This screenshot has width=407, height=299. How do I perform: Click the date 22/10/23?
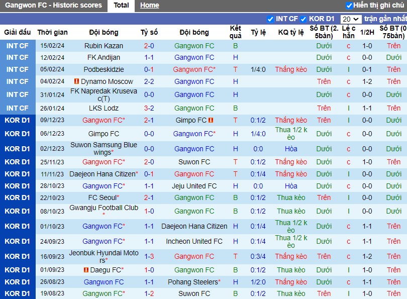coord(52,198)
